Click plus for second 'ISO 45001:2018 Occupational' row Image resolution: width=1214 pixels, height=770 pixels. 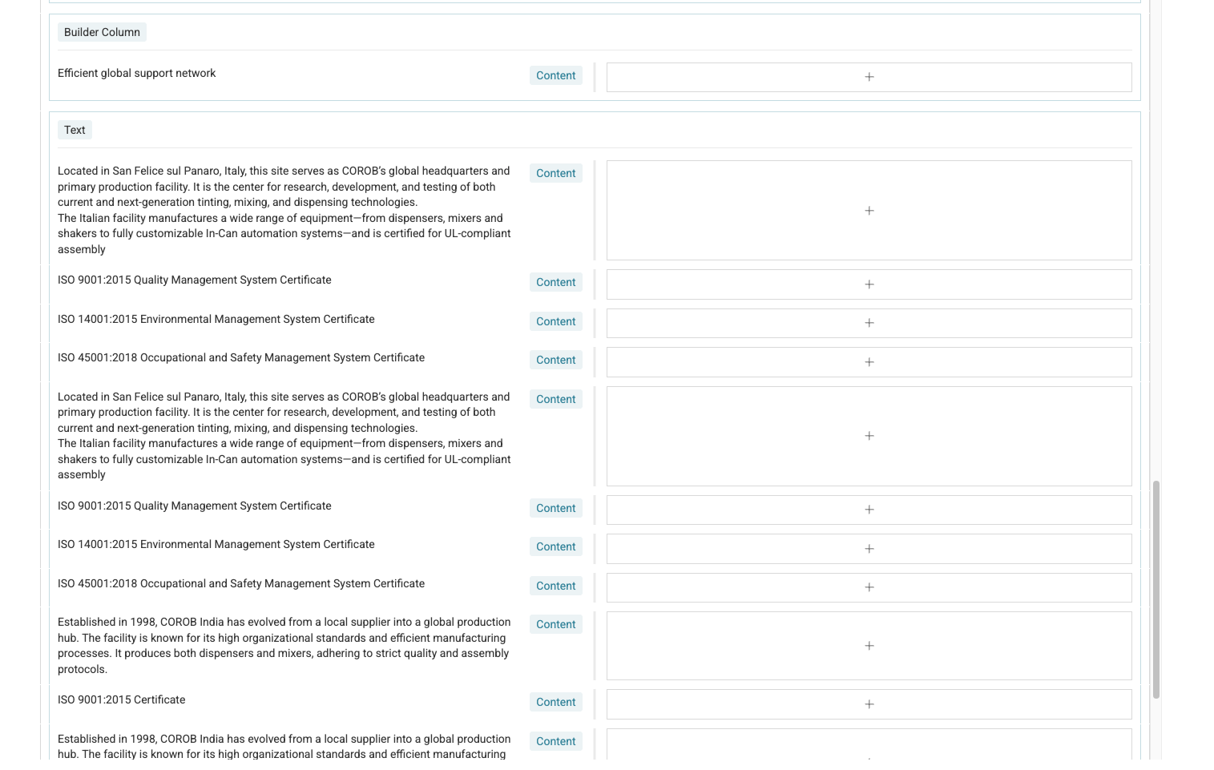[869, 587]
